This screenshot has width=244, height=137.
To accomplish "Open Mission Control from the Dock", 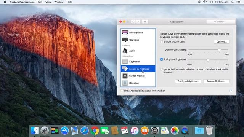I will click(55, 130).
